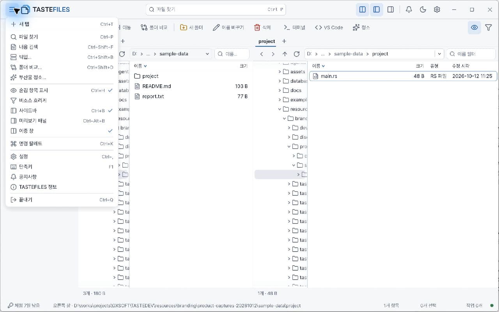Go up one folder in right pane
Viewport: 499px width, 312px height.
[x=285, y=54]
